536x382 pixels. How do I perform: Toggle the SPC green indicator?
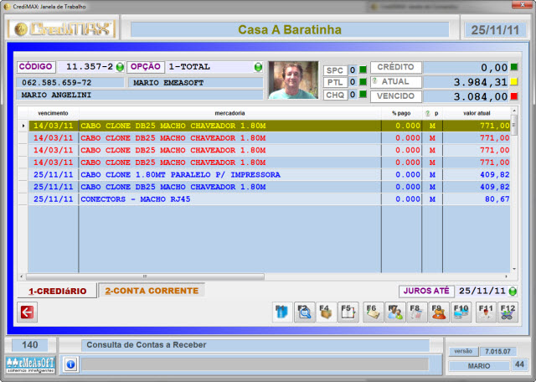point(363,70)
